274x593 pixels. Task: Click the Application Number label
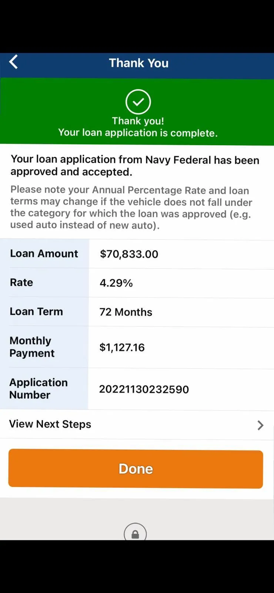[x=39, y=388]
